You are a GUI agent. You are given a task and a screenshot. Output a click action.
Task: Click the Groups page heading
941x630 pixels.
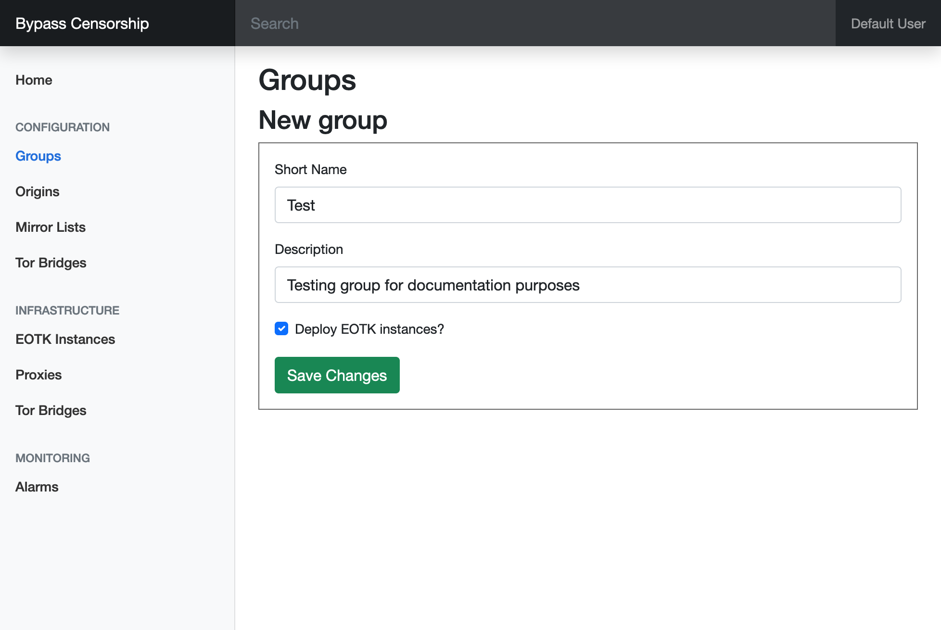pyautogui.click(x=307, y=80)
